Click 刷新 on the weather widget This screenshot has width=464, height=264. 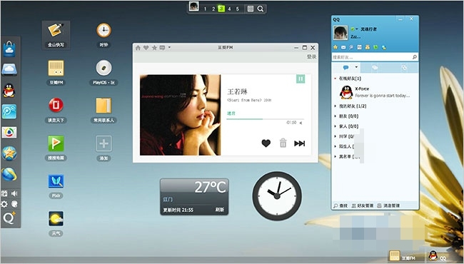tap(220, 210)
